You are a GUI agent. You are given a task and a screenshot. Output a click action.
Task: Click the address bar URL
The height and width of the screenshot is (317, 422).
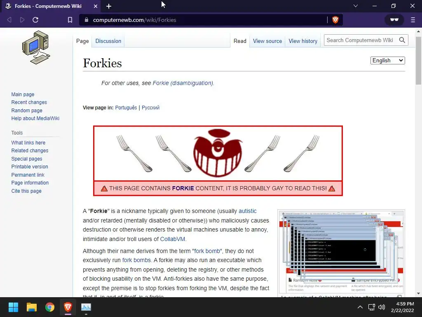(135, 20)
